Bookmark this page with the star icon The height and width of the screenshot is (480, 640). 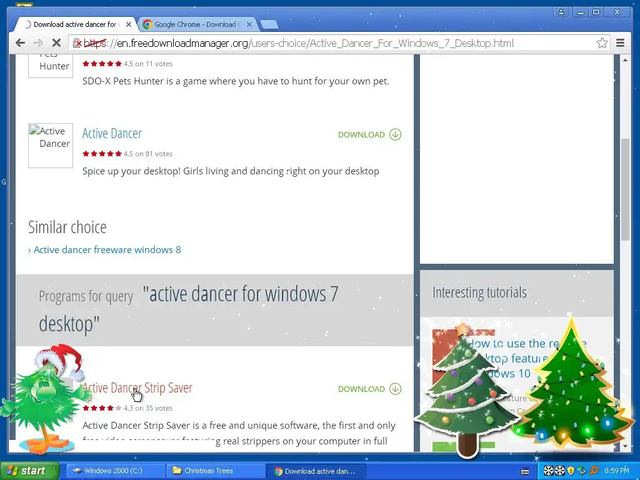pos(602,43)
